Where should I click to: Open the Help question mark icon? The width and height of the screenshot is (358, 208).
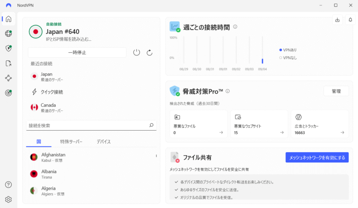[x=9, y=184]
